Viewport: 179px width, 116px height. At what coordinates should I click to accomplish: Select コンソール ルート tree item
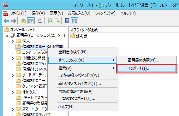coord(23,30)
